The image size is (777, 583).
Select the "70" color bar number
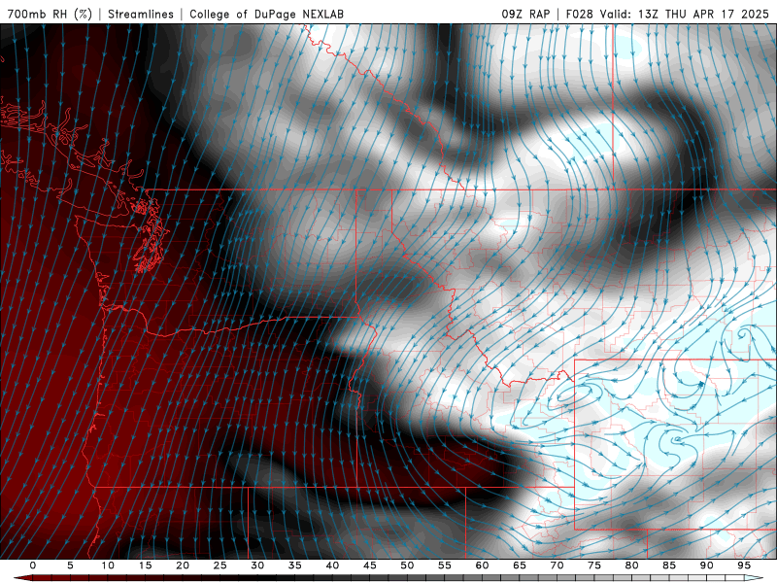pos(557,566)
